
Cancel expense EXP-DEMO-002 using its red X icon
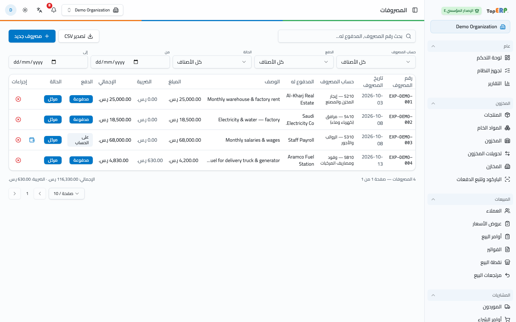pos(18,119)
